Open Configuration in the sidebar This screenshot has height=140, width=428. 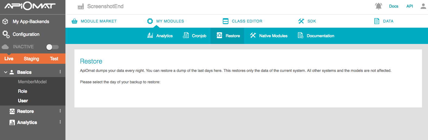point(26,34)
